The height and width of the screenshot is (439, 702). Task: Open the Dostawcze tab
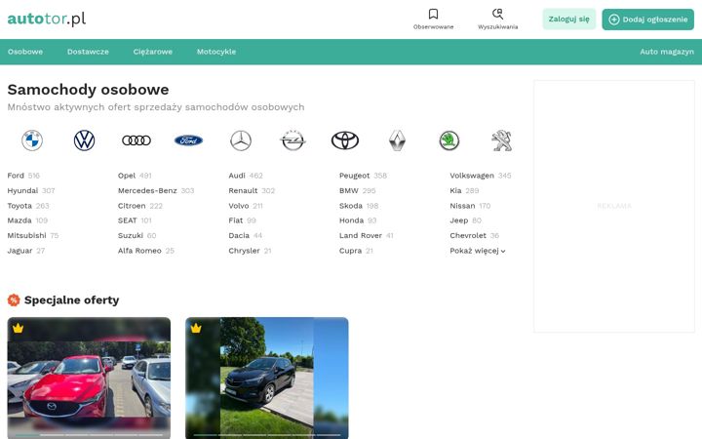(88, 52)
